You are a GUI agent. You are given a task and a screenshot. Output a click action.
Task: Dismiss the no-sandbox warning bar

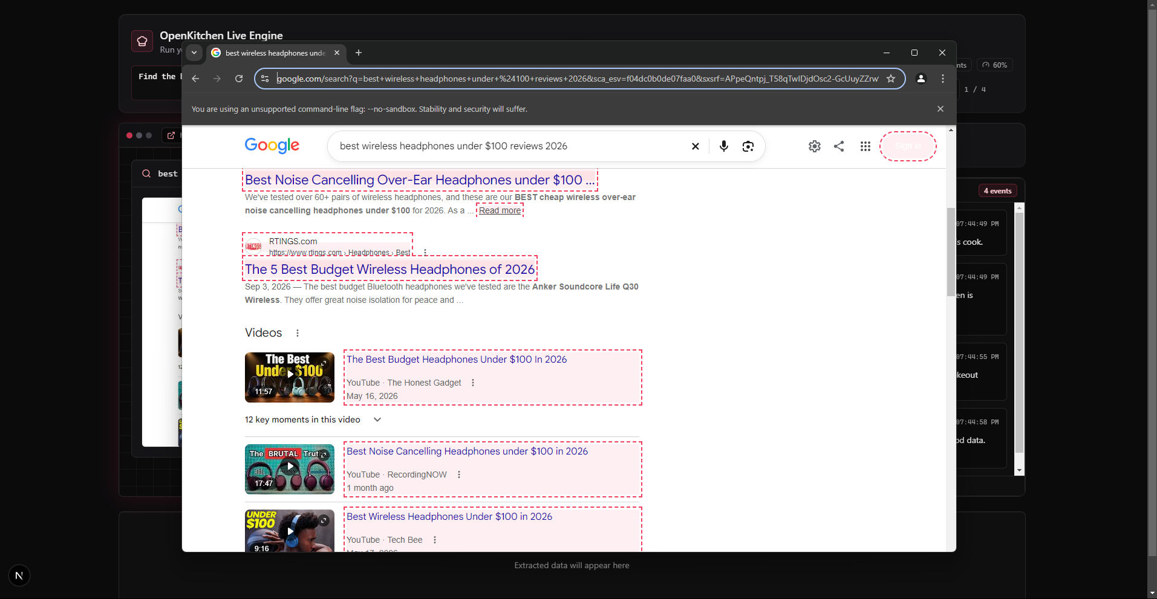940,109
